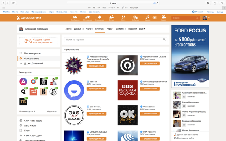Select Группы tab

(100, 29)
